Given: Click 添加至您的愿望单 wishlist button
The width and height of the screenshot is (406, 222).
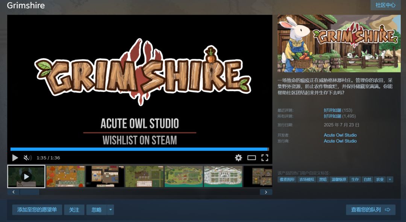Looking at the screenshot, I should 37,210.
